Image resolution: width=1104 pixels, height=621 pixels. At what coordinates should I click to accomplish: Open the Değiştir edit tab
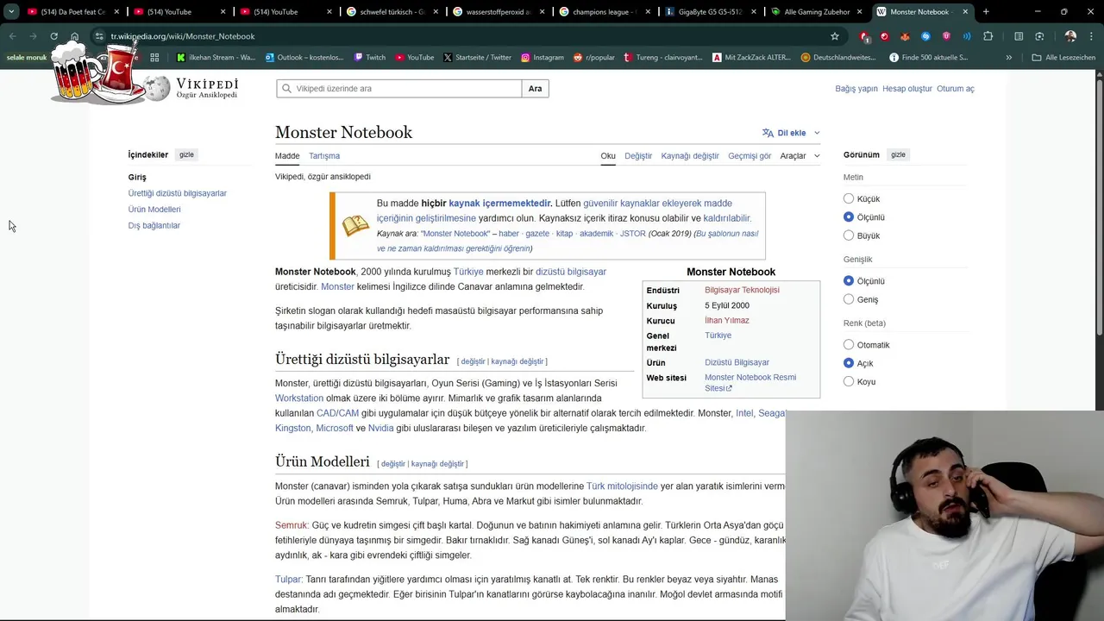tap(638, 156)
